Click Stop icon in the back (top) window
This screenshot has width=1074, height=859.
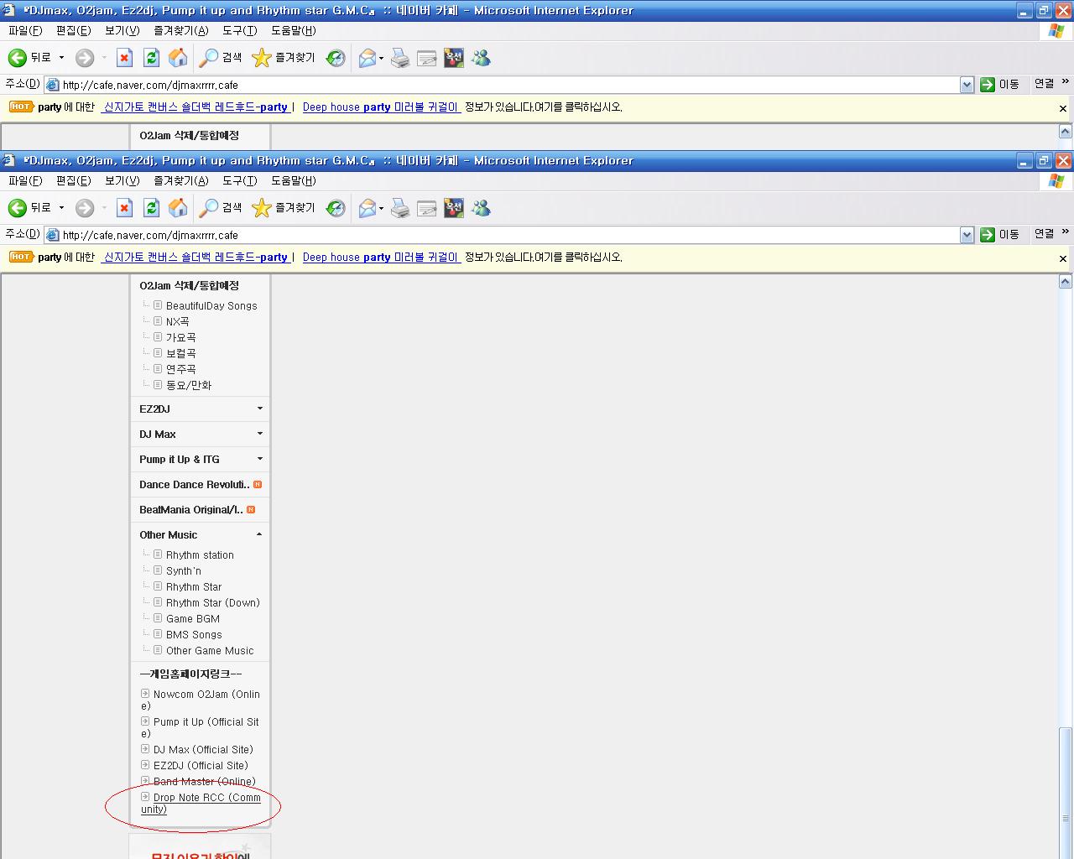[124, 58]
